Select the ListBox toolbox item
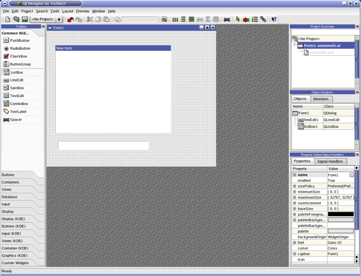 [23, 72]
